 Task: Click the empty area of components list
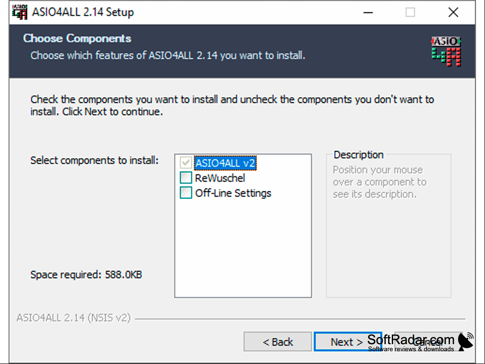243,248
